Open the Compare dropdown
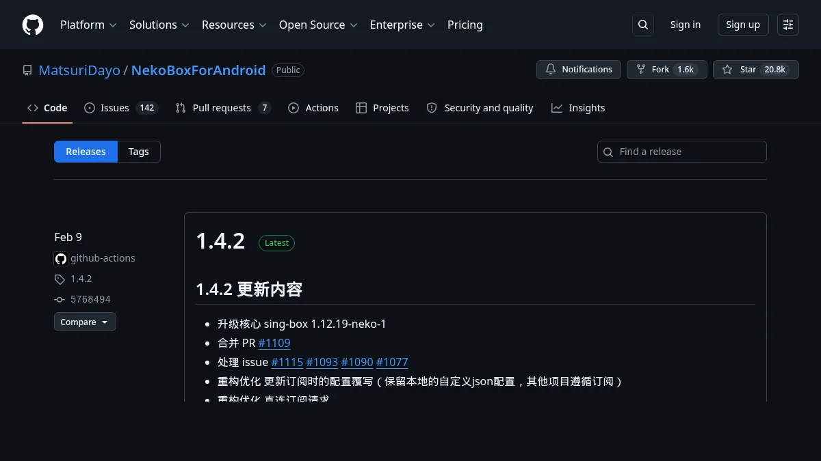Image resolution: width=821 pixels, height=461 pixels. pos(85,322)
